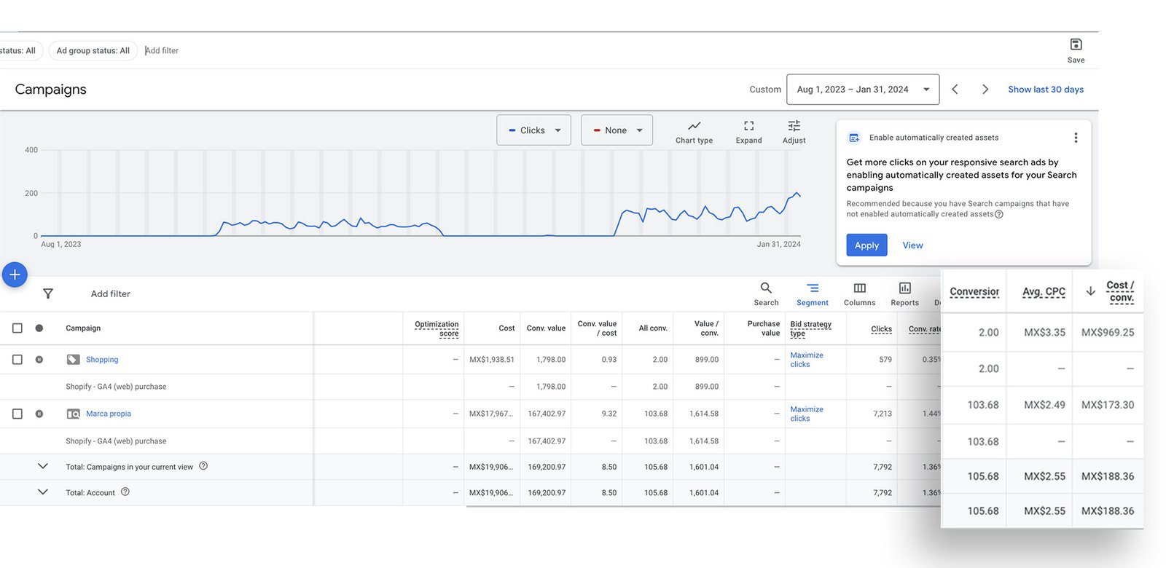
Task: Click Show last 30 days link
Action: (1045, 90)
